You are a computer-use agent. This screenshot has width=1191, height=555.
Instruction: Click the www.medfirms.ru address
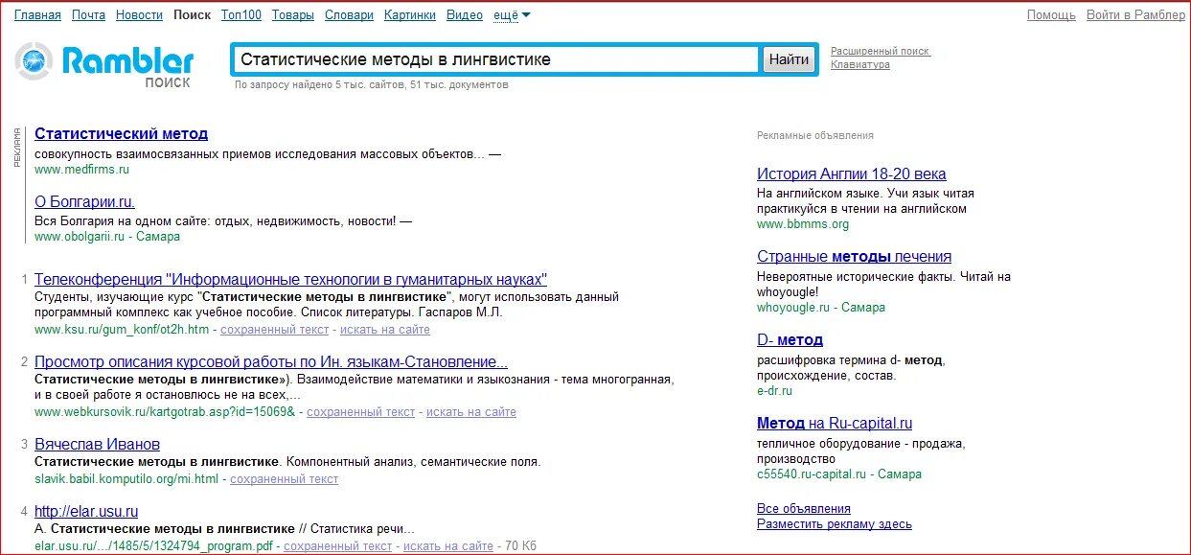[81, 170]
